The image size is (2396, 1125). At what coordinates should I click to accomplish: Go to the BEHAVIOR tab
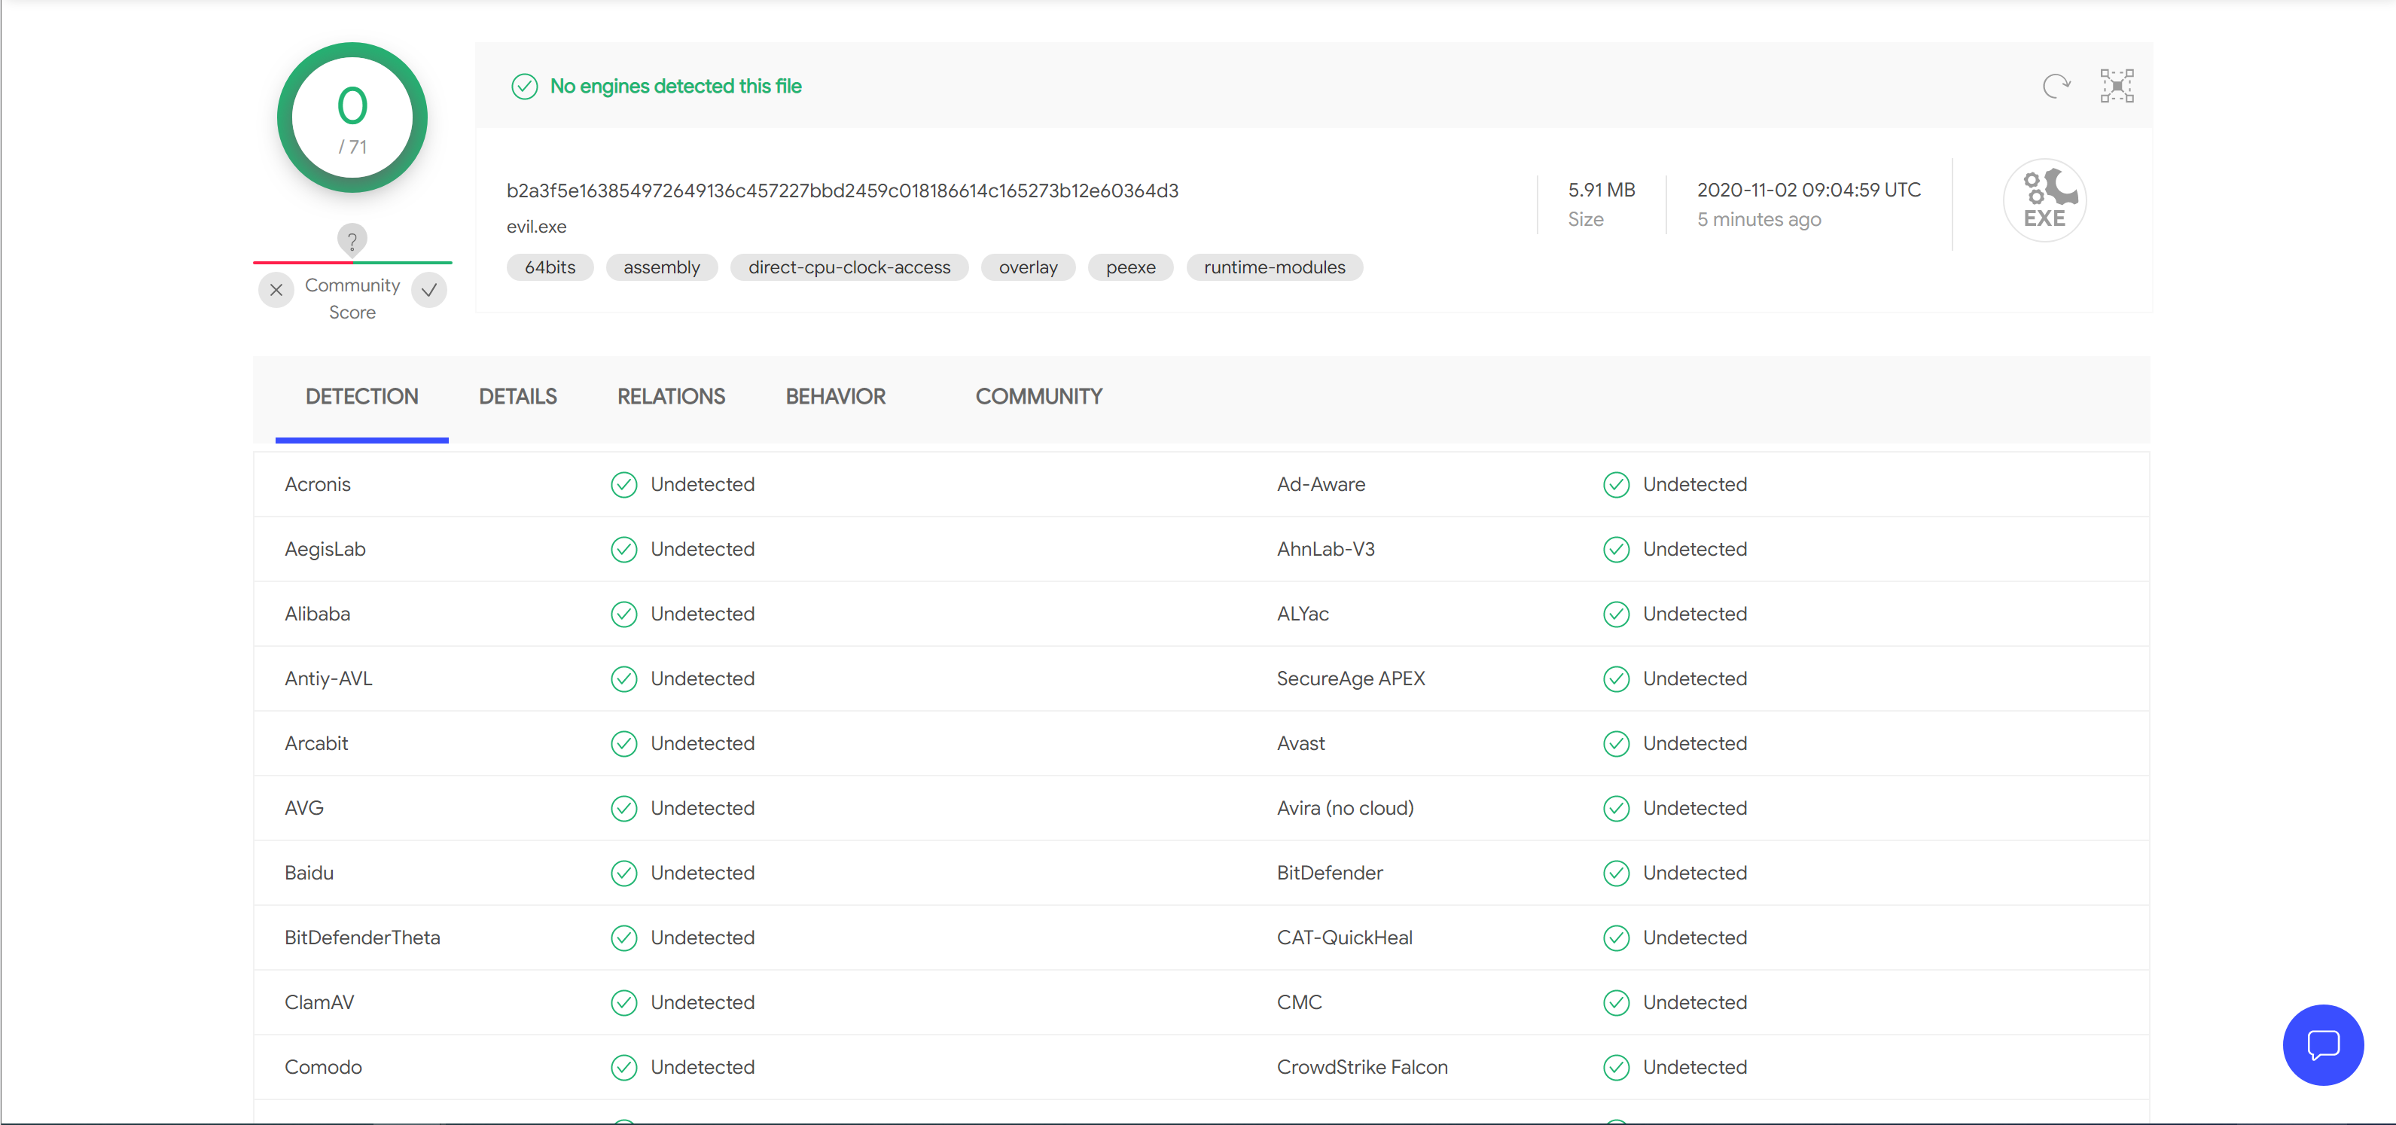(x=835, y=396)
